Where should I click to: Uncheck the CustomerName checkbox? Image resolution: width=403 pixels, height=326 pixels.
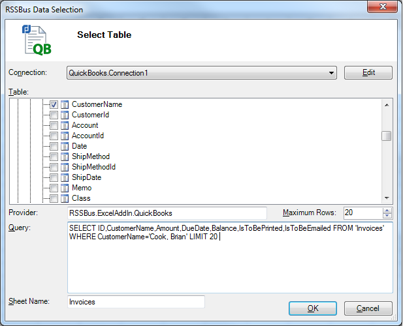(54, 104)
